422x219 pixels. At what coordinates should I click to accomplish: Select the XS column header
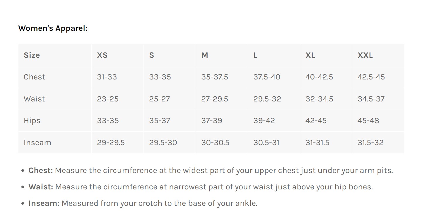pos(102,55)
